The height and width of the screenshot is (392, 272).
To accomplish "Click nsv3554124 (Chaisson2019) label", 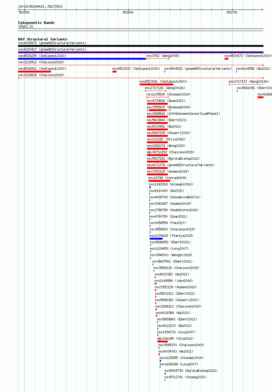I will [176, 268].
